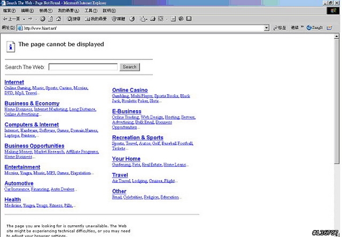Open the Internet category heading link
The image size is (342, 237).
14,82
